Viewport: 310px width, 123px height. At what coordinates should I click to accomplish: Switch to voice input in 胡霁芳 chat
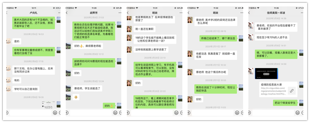(x=67, y=113)
